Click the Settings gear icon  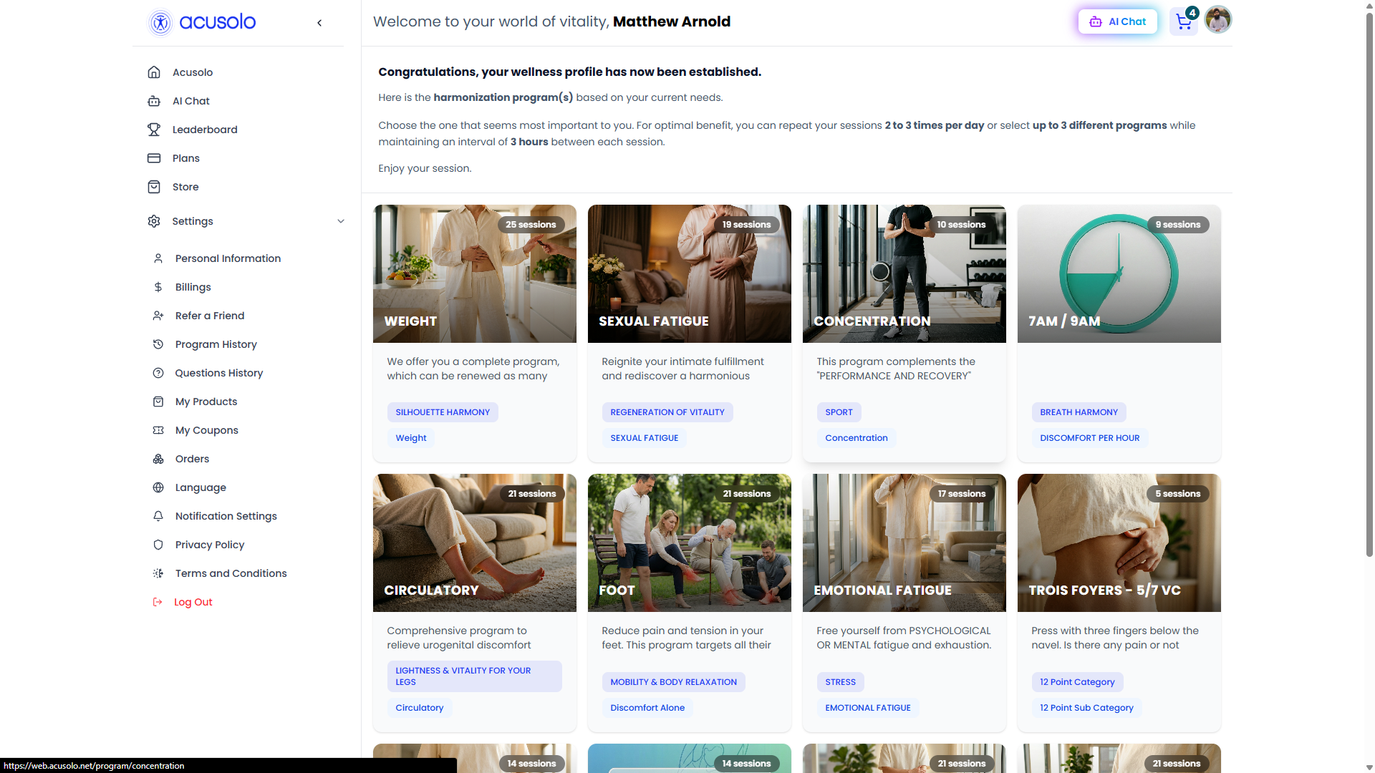pyautogui.click(x=154, y=221)
